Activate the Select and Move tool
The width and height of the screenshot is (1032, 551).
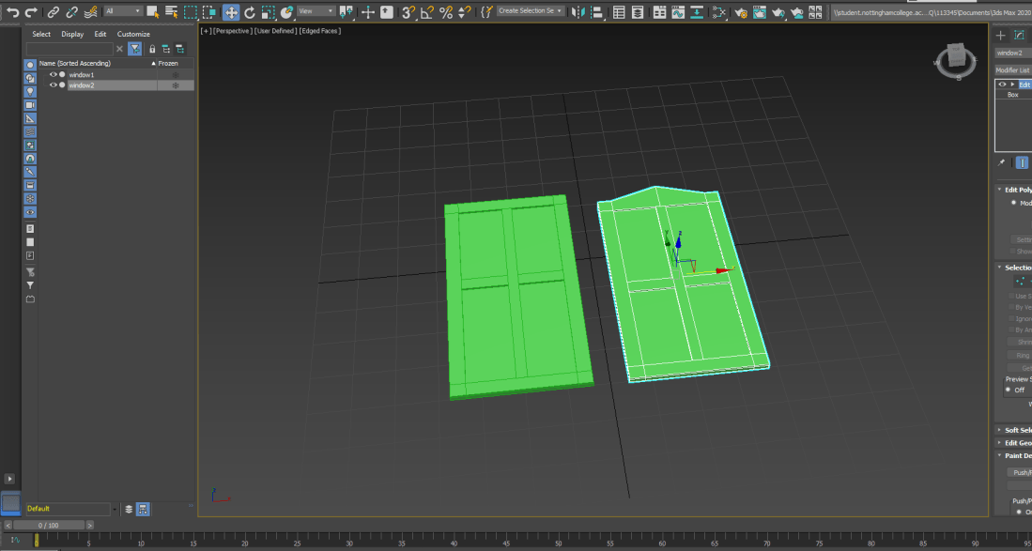(x=231, y=12)
